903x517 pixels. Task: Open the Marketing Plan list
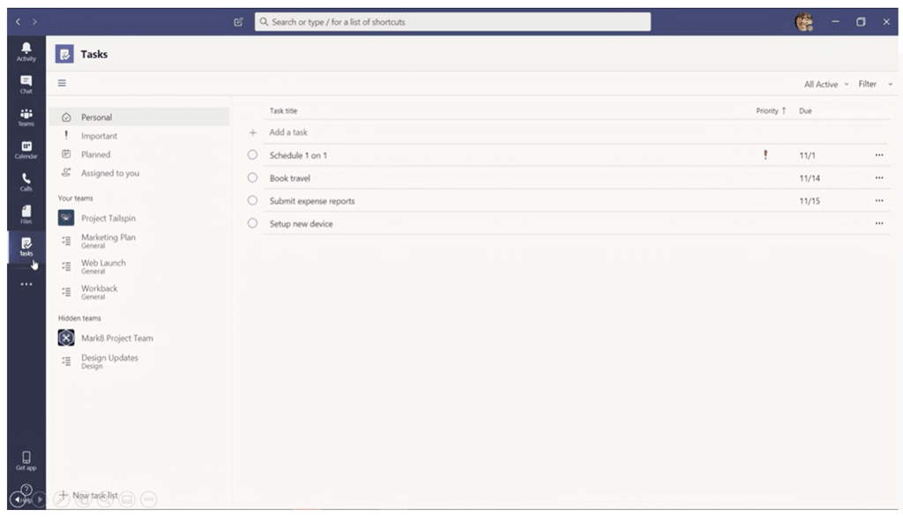pyautogui.click(x=108, y=240)
